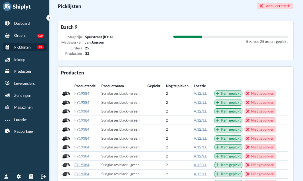Screen dimensions: 303x181
Task: Go to the Orders section
Action: pyautogui.click(x=20, y=36)
